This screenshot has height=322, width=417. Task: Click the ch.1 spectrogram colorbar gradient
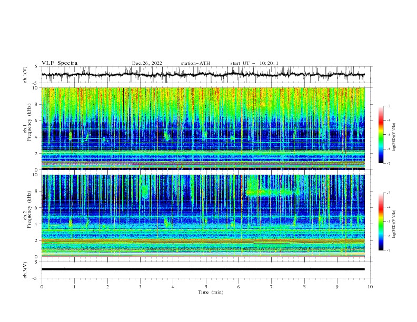click(x=381, y=134)
